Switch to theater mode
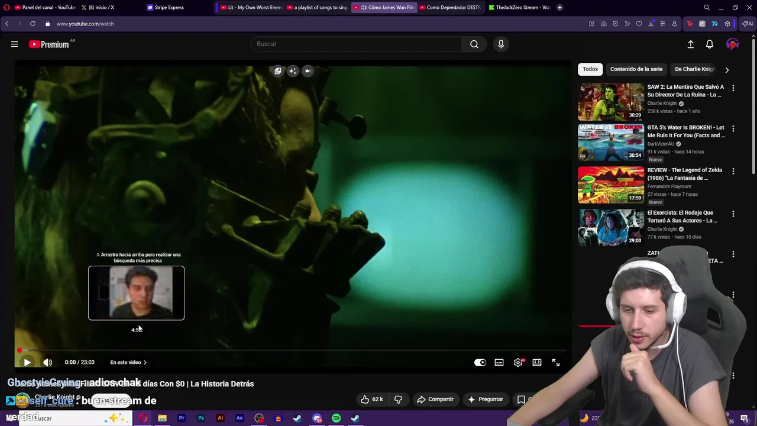 coord(537,362)
